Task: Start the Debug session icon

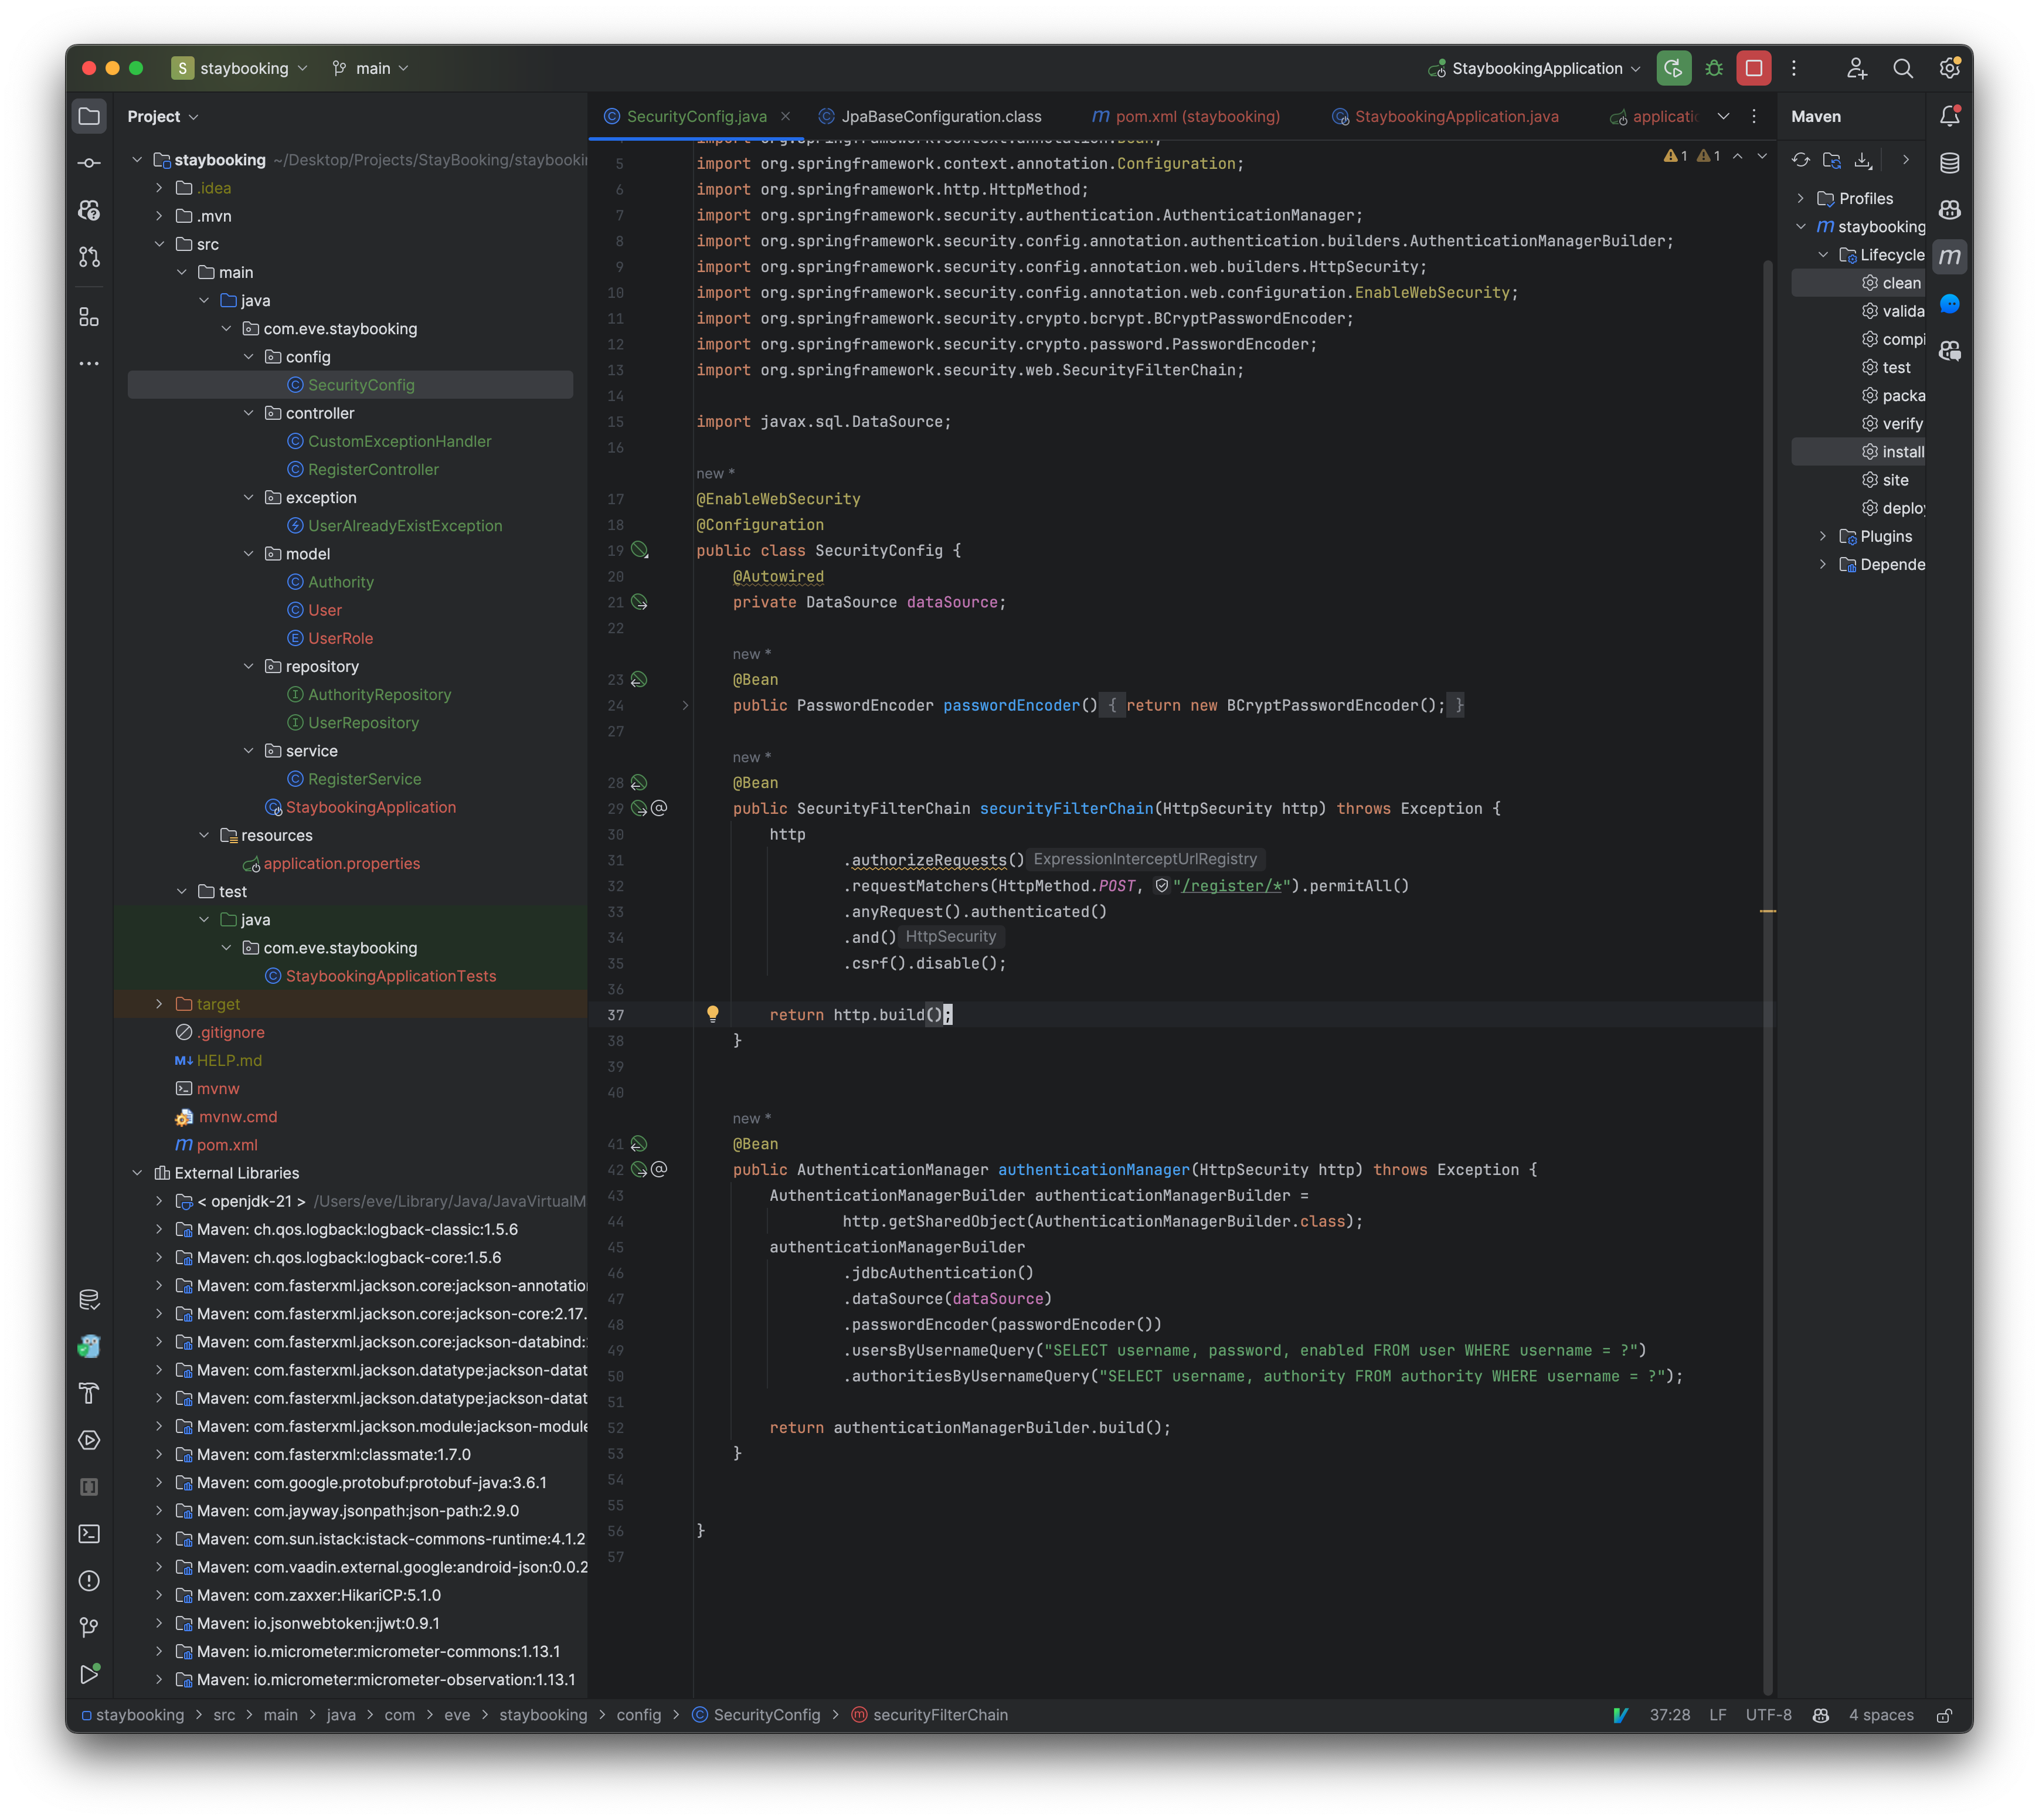Action: [x=1714, y=68]
